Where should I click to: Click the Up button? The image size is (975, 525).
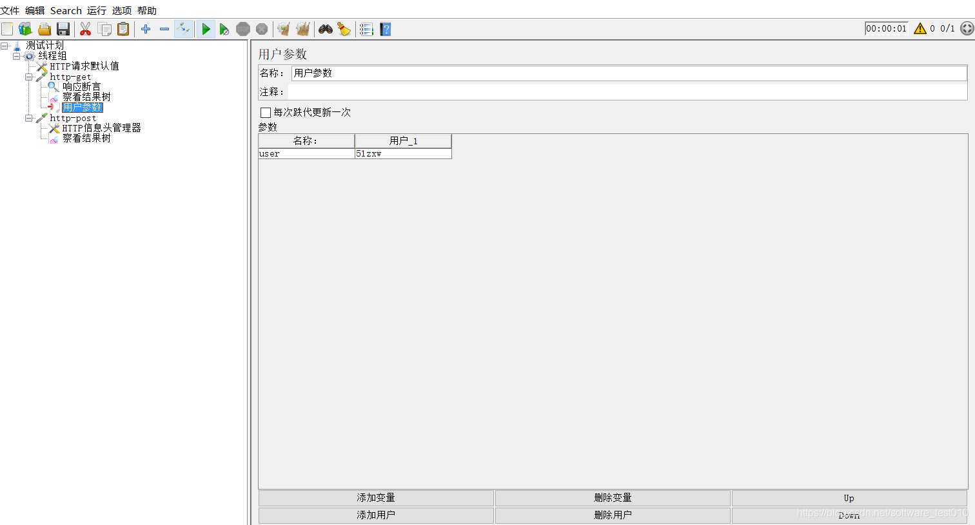coord(849,498)
